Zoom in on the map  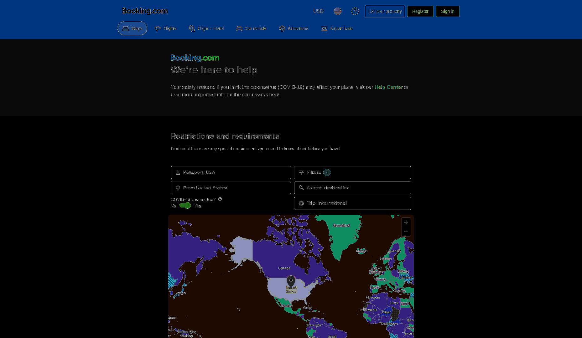pos(406,222)
